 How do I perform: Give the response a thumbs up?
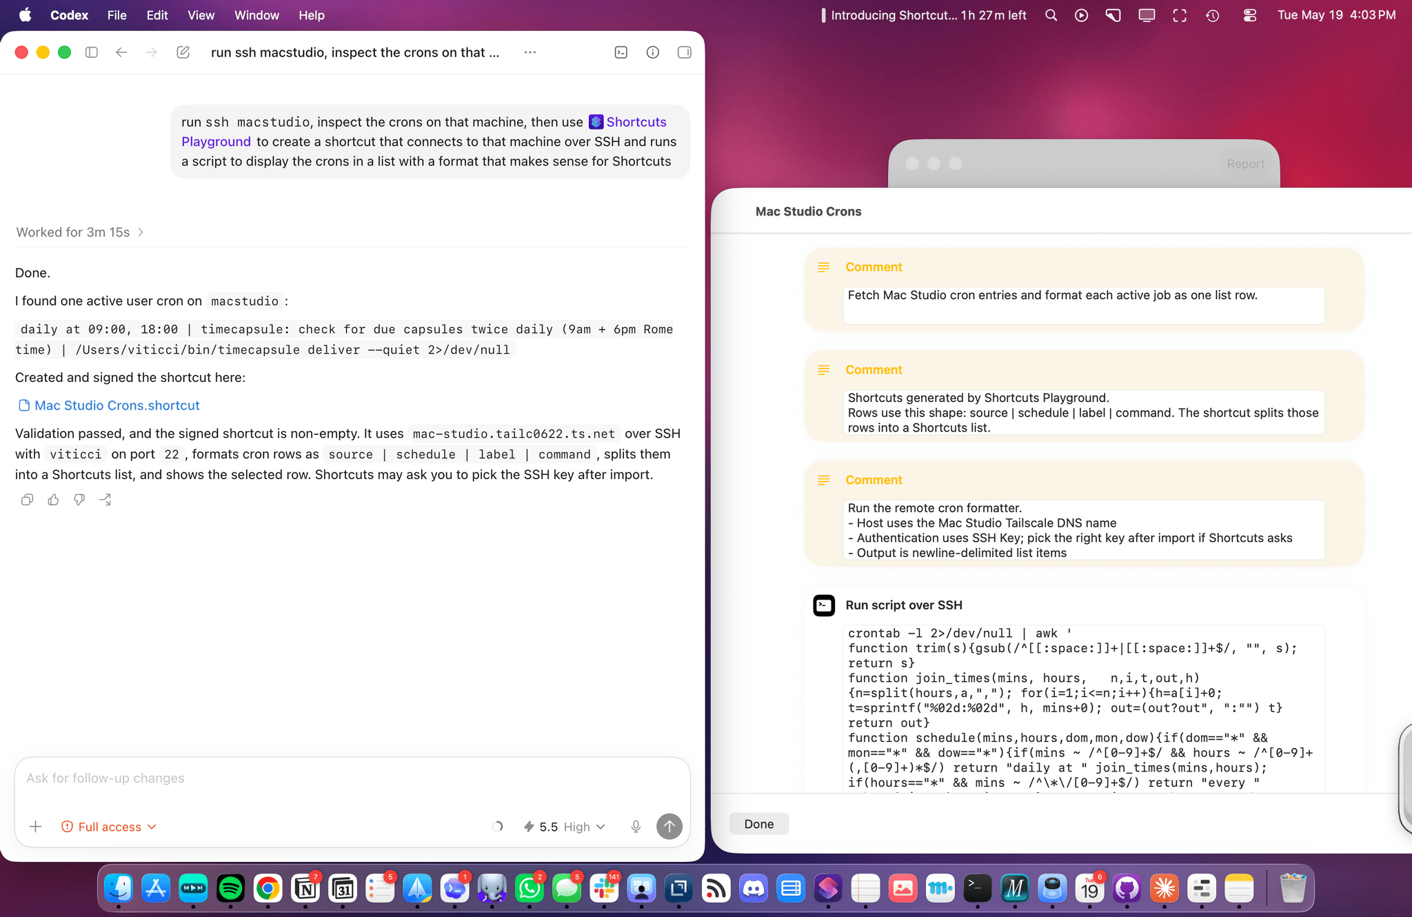coord(53,500)
